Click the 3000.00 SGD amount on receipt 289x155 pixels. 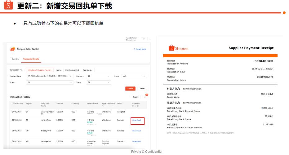264,61
